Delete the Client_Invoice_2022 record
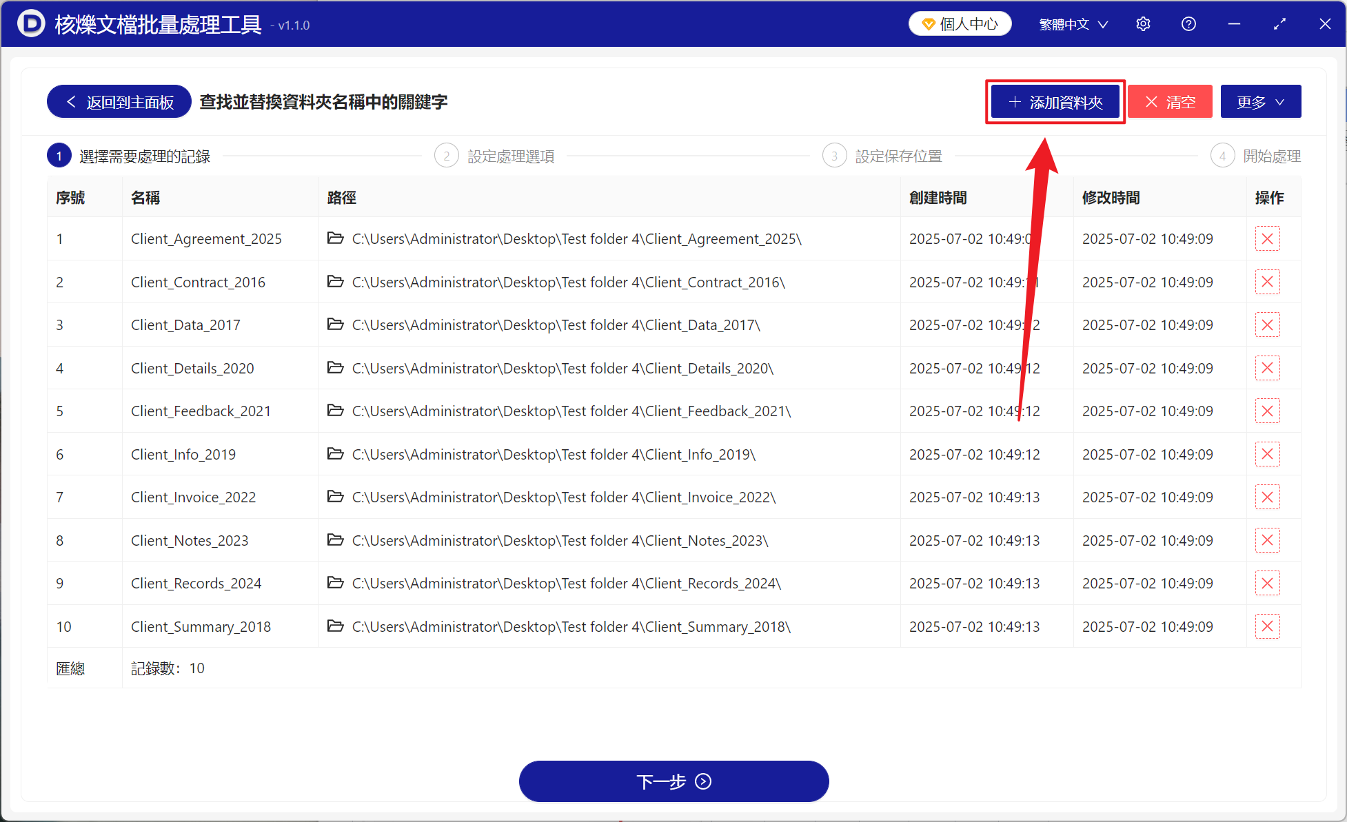This screenshot has height=822, width=1347. (1268, 497)
